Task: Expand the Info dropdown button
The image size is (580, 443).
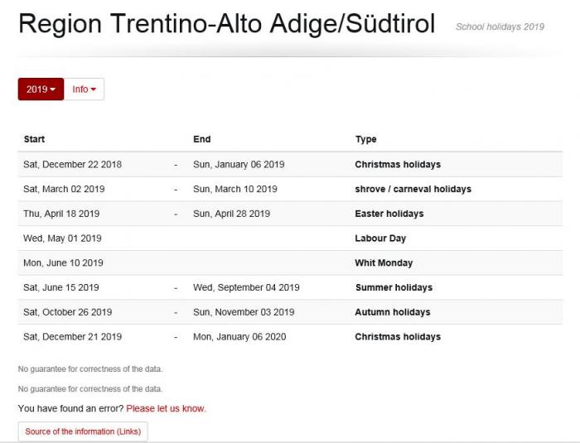Action: click(84, 89)
